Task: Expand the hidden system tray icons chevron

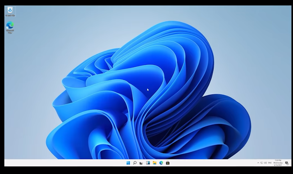Action: coord(258,163)
